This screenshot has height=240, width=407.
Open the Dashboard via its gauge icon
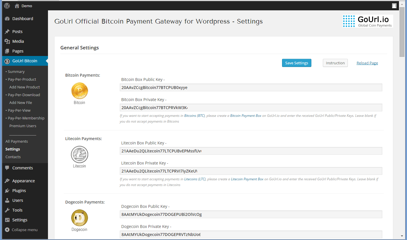point(7,18)
